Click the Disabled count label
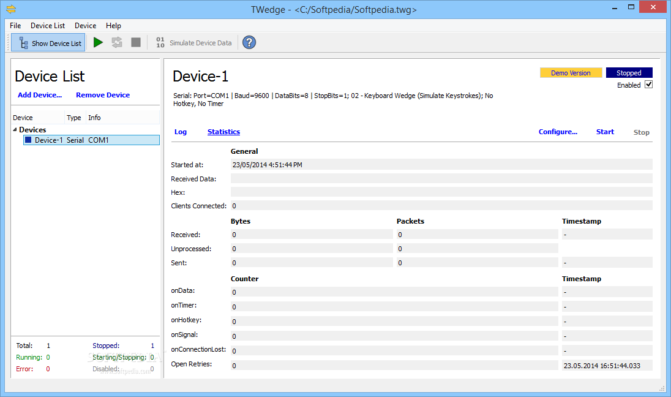671x397 pixels. pyautogui.click(x=106, y=369)
